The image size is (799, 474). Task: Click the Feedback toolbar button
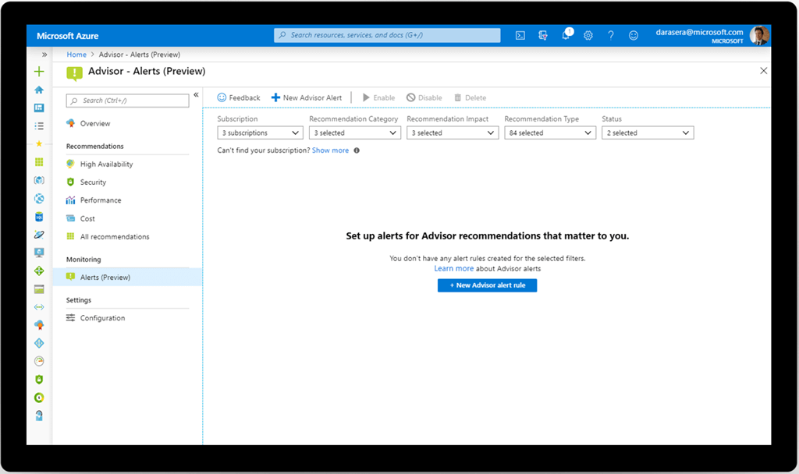coord(239,97)
